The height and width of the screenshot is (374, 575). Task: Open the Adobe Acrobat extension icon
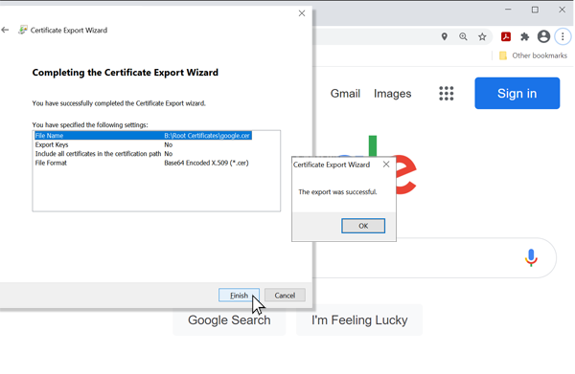coord(506,36)
